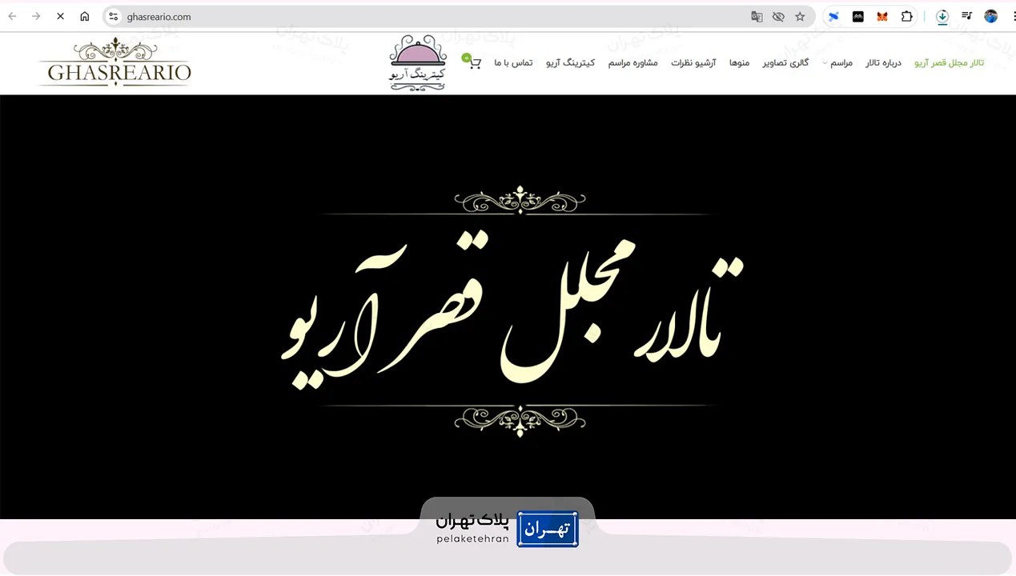
Task: Open site information icon in address bar
Action: [114, 16]
